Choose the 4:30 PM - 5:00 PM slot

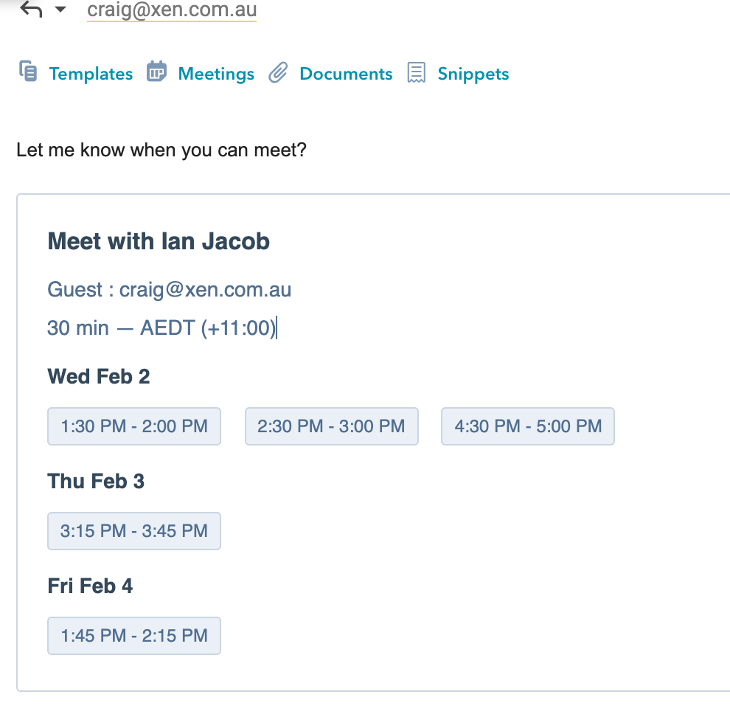click(x=528, y=426)
